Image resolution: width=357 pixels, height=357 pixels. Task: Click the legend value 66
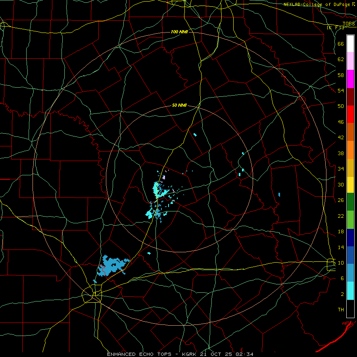[x=341, y=44]
